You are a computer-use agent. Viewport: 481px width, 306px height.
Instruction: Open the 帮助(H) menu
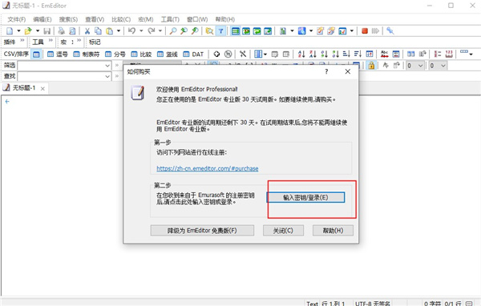(x=224, y=19)
